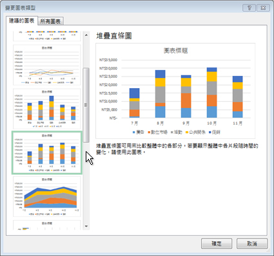The height and width of the screenshot is (256, 274).
Task: Click the 8月 column in the preview chart
Action: (x=161, y=94)
